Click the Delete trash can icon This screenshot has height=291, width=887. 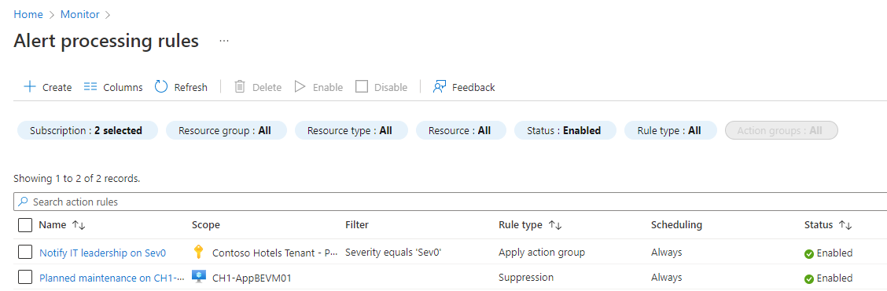click(240, 87)
